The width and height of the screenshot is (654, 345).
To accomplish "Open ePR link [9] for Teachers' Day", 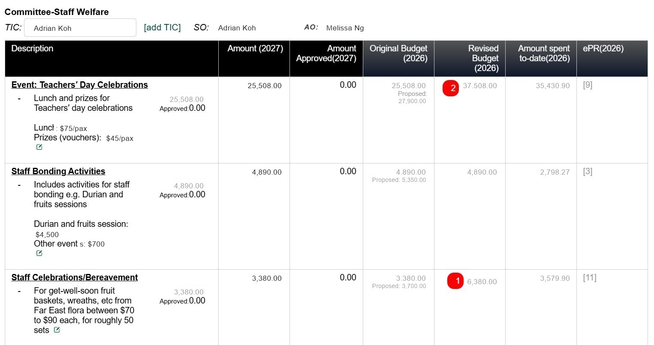I will 588,85.
